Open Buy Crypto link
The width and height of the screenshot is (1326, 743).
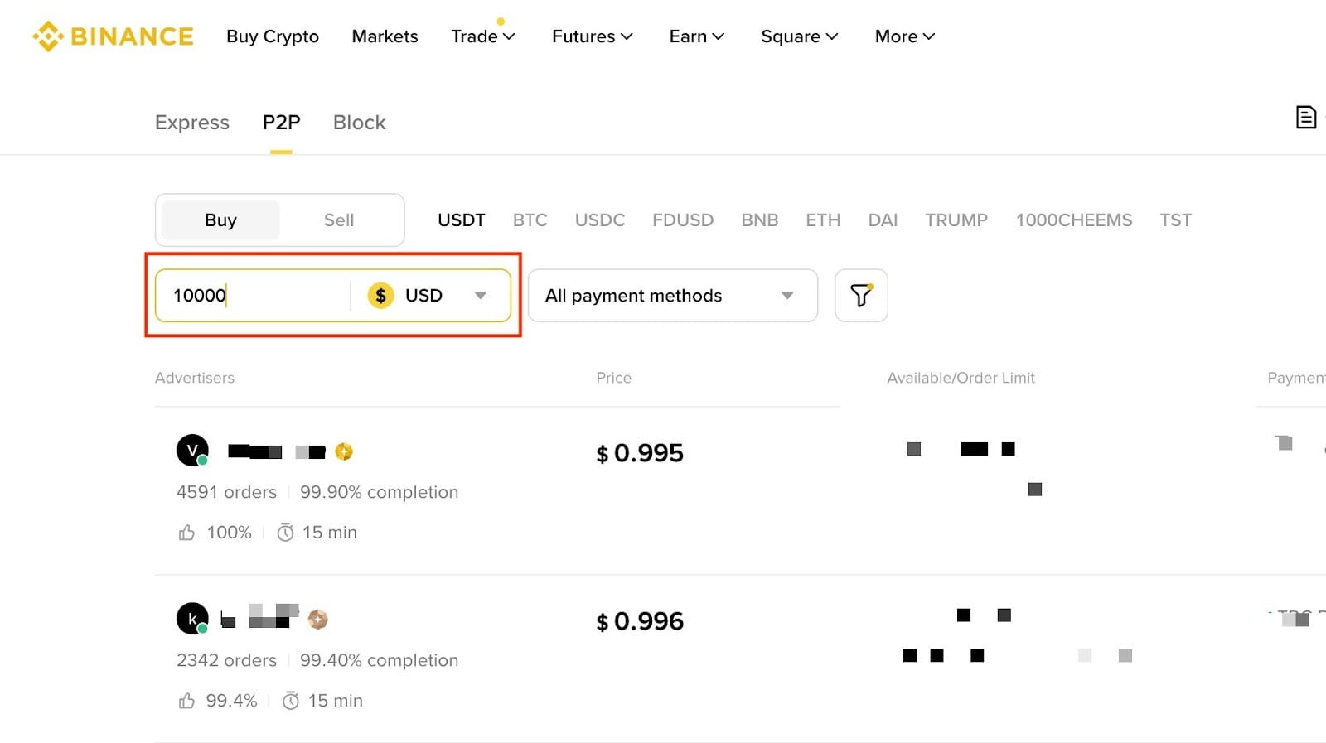pos(272,36)
